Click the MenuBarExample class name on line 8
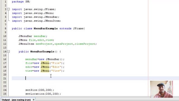Image resolution: width=179 pixels, height=101 pixels. (46, 29)
